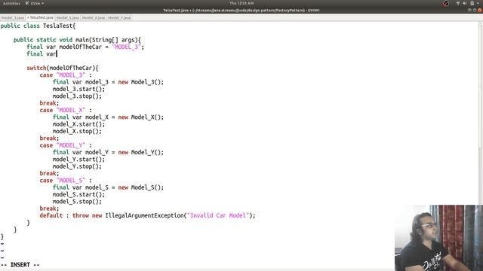
Task: Click the 'model_X.stop();' line
Action: point(77,131)
